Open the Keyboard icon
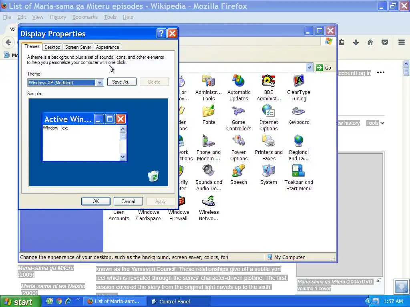410x307 pixels. [x=299, y=115]
